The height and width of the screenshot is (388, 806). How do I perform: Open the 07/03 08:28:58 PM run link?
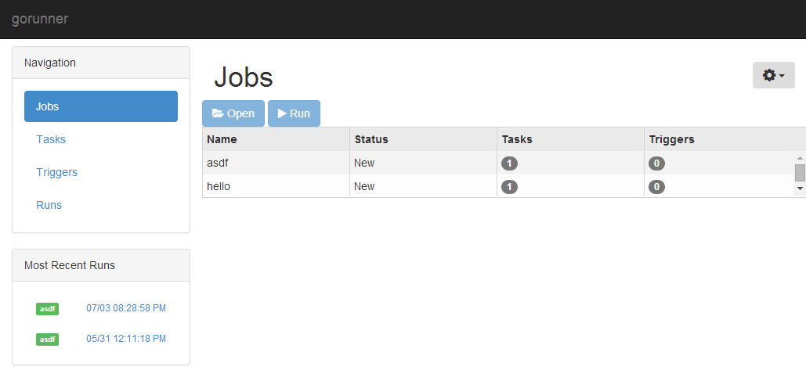(x=126, y=308)
